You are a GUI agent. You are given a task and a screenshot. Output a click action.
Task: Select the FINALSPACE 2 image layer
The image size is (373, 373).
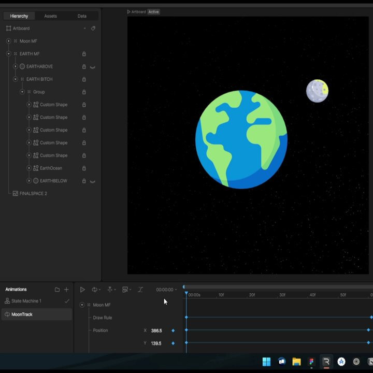[x=33, y=194]
